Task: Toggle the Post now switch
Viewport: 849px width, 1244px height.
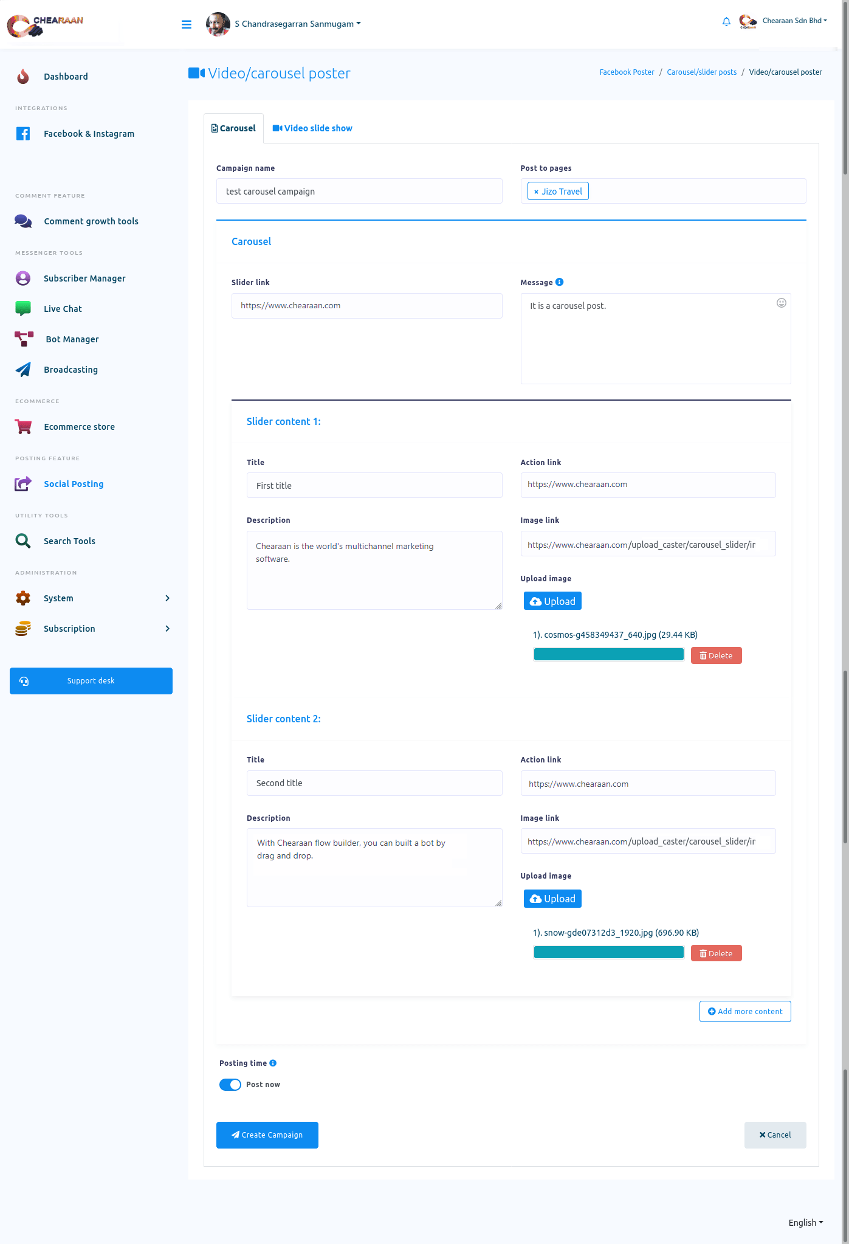Action: tap(230, 1085)
